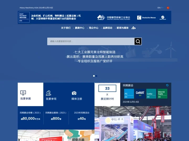The height and width of the screenshot is (141, 189).
Task: Click the 同期展会规模（2023） label
Action: point(30,113)
